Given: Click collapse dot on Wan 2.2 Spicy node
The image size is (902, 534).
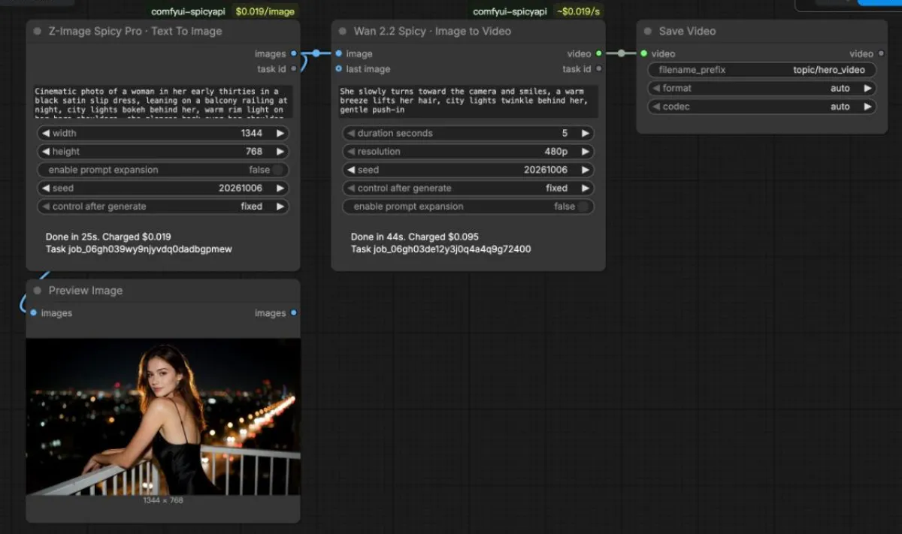Looking at the screenshot, I should tap(343, 32).
